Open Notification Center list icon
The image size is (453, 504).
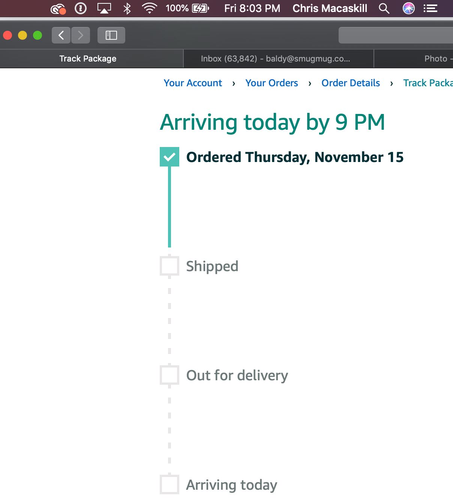(430, 8)
